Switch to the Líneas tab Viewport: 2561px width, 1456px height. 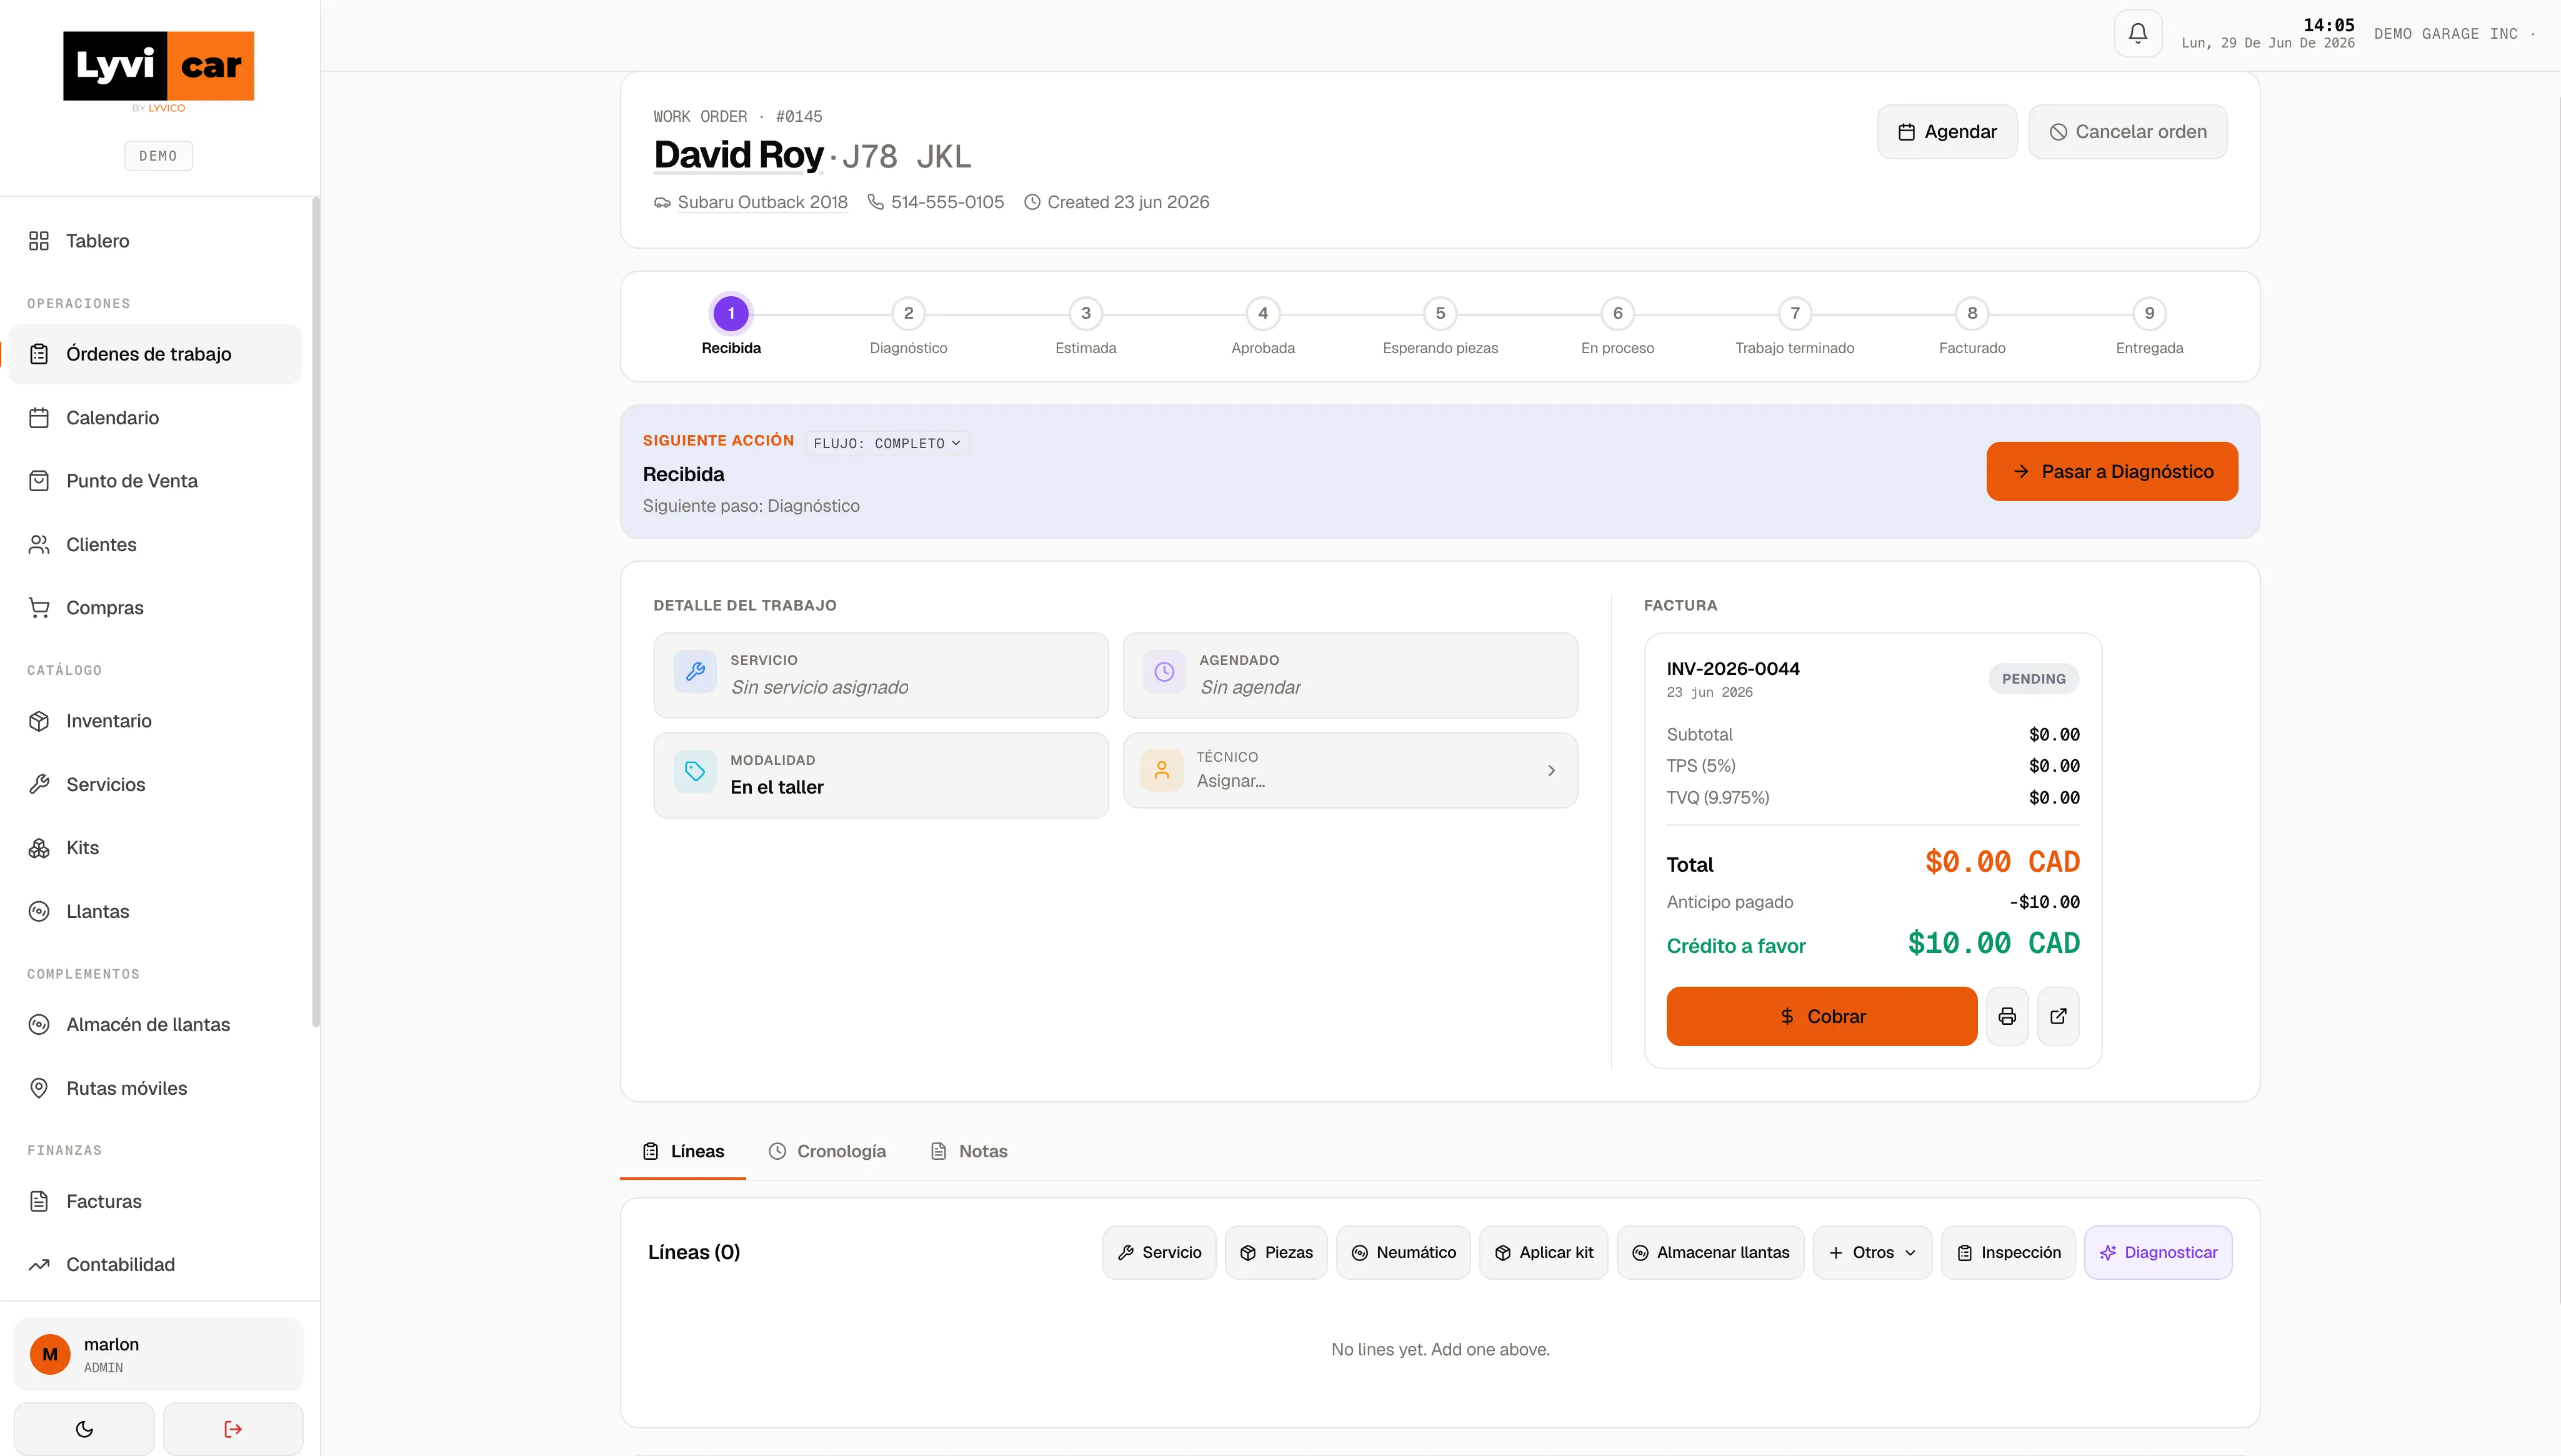pyautogui.click(x=683, y=1152)
